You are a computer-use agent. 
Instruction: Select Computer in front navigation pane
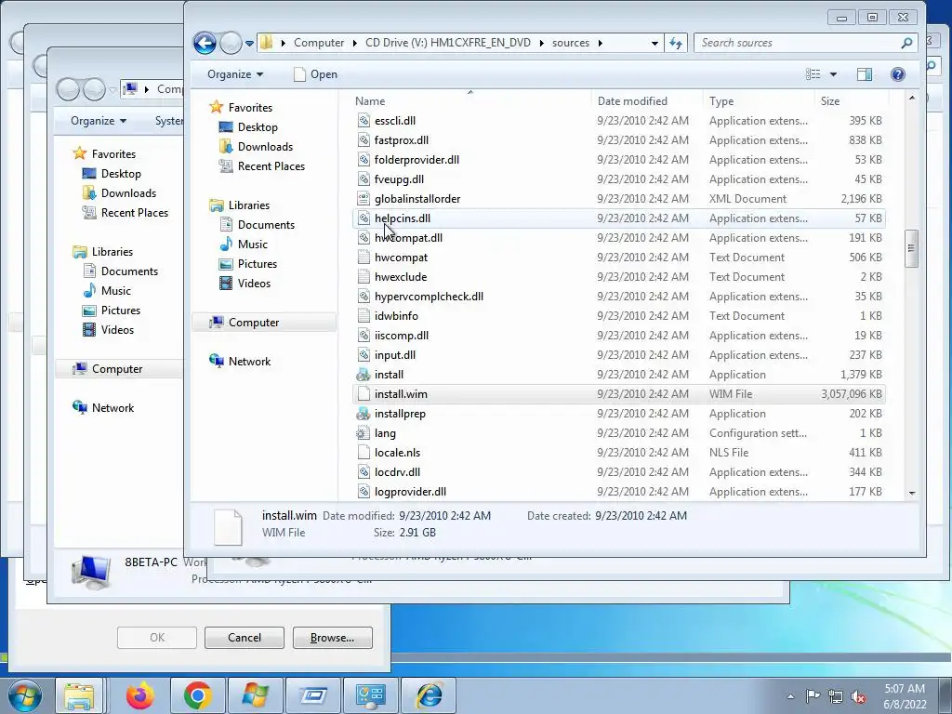tap(254, 323)
